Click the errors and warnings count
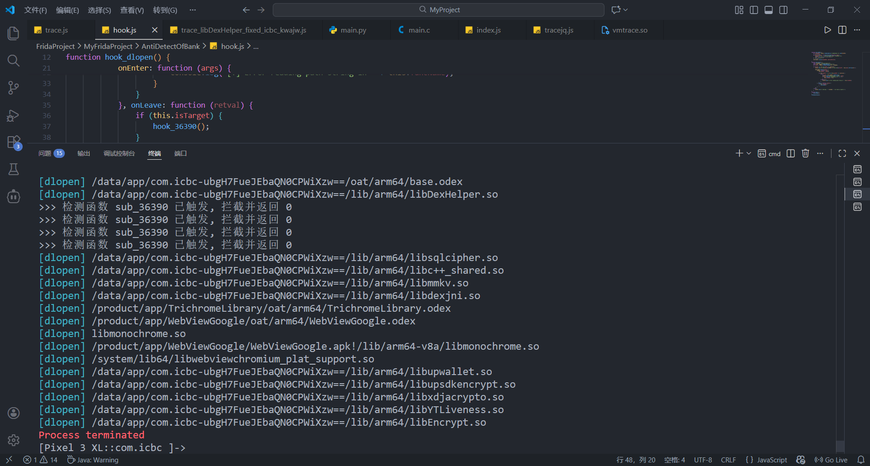This screenshot has width=870, height=466. coord(40,460)
